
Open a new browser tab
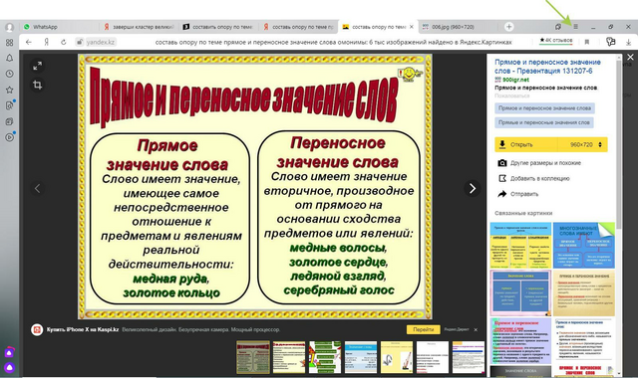508,27
